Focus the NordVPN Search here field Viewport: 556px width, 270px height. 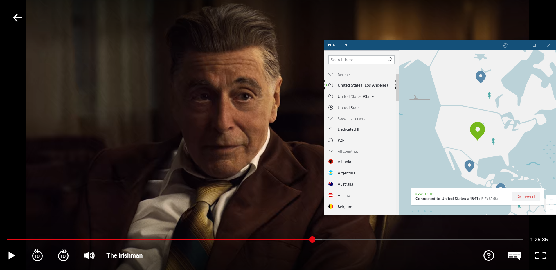click(x=361, y=60)
